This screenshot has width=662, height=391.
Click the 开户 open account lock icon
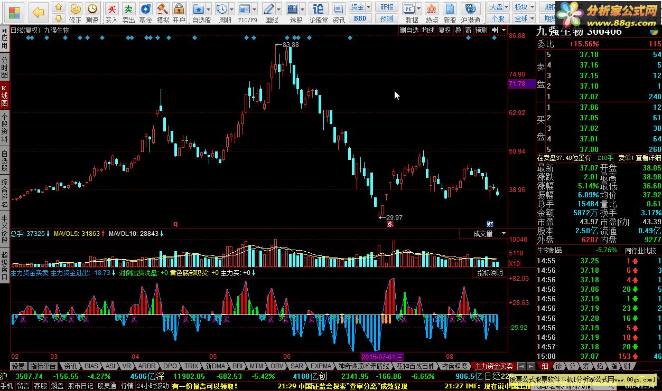click(179, 13)
